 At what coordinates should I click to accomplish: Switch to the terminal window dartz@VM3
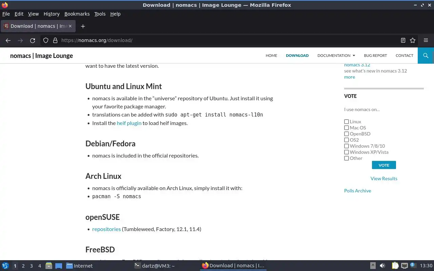coord(154,266)
